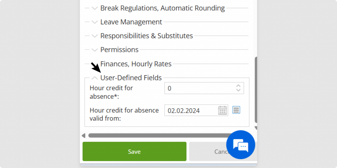Click the horizontal scrollbar left arrow
Image resolution: width=337 pixels, height=168 pixels.
coord(84,136)
